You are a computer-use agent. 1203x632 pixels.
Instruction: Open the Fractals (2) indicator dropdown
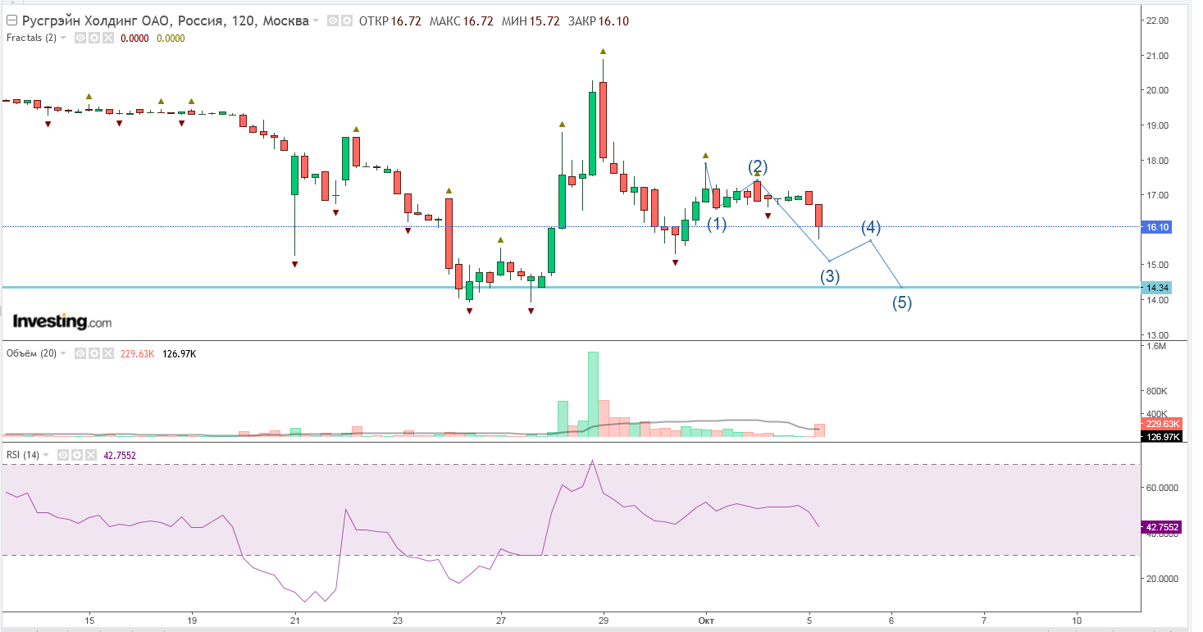63,38
